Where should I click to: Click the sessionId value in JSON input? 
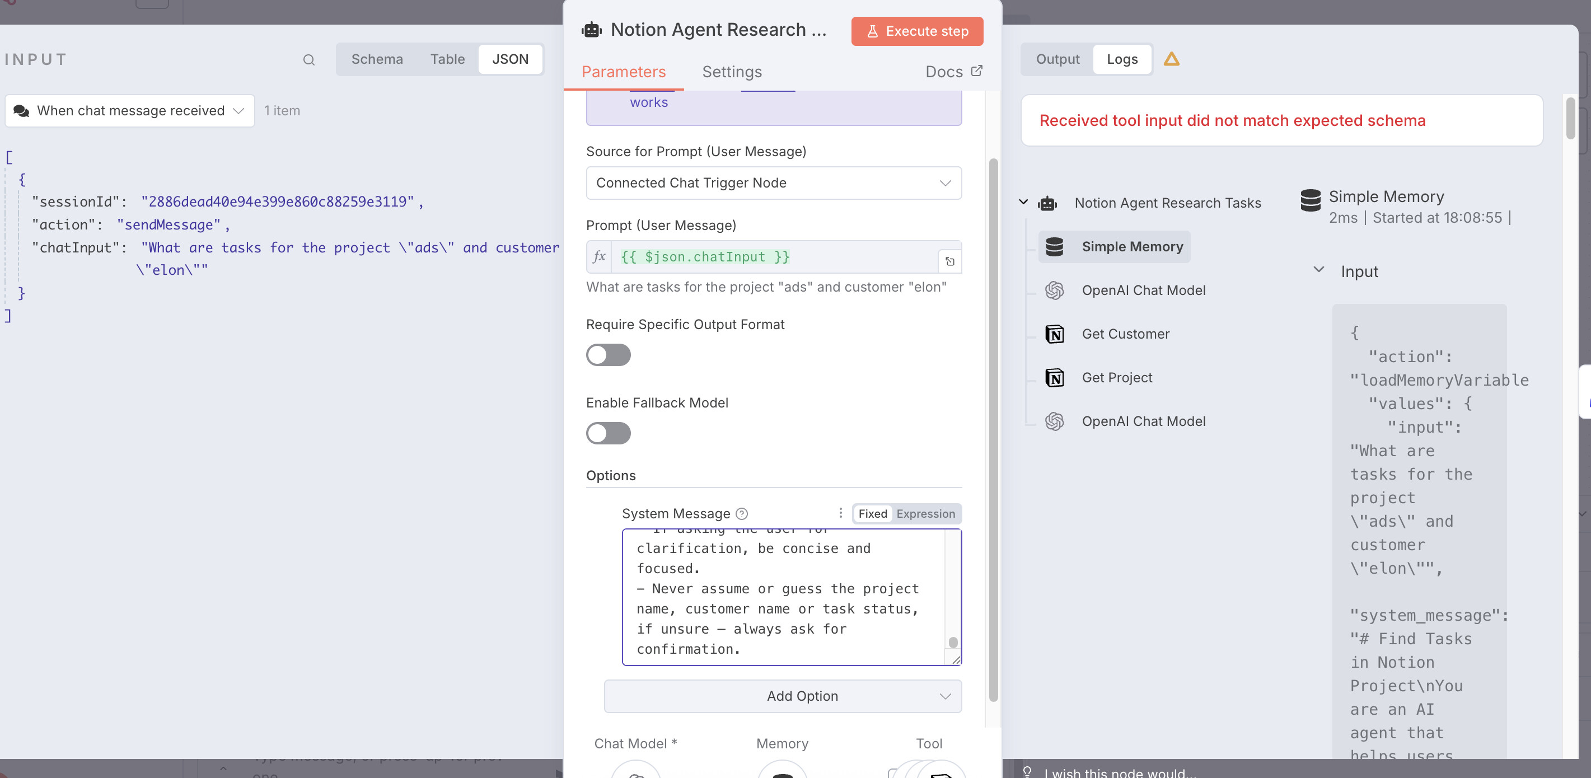[277, 202]
